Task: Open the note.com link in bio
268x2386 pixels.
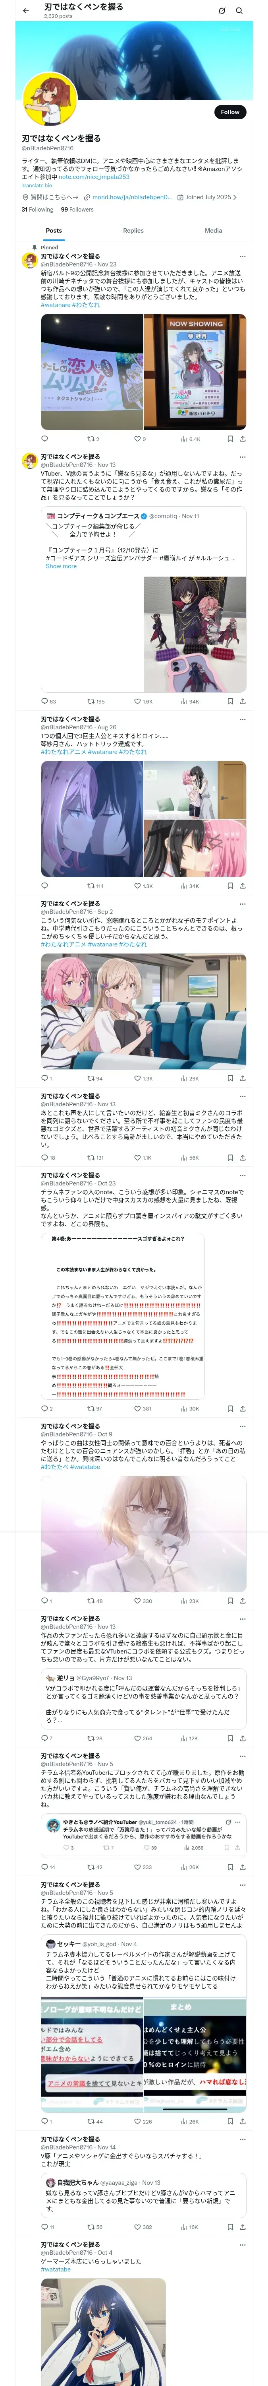Action: pos(94,177)
